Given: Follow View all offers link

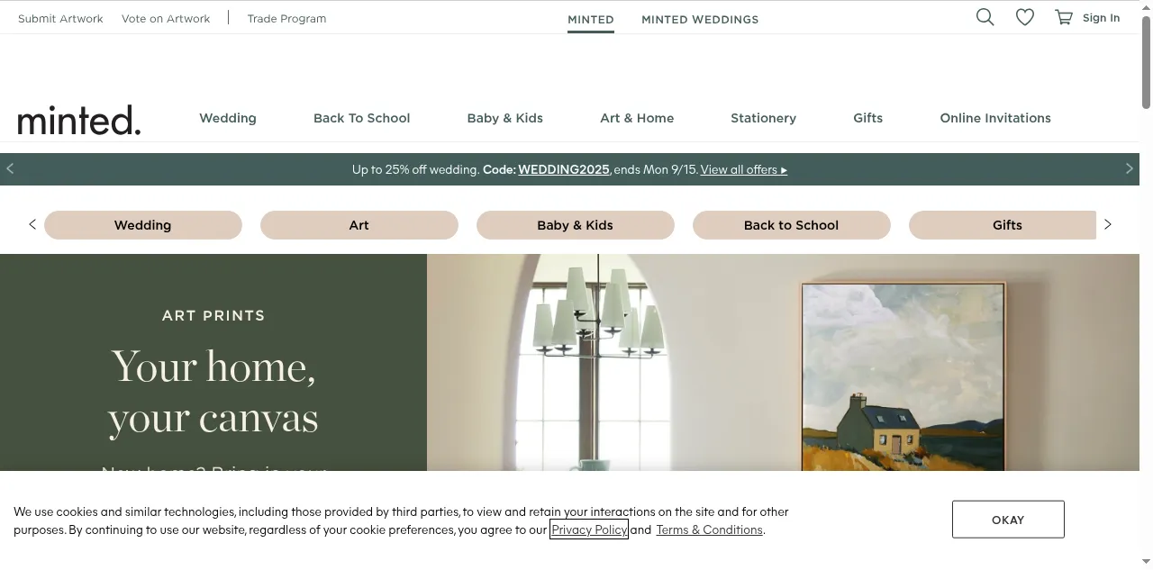Looking at the screenshot, I should (744, 169).
